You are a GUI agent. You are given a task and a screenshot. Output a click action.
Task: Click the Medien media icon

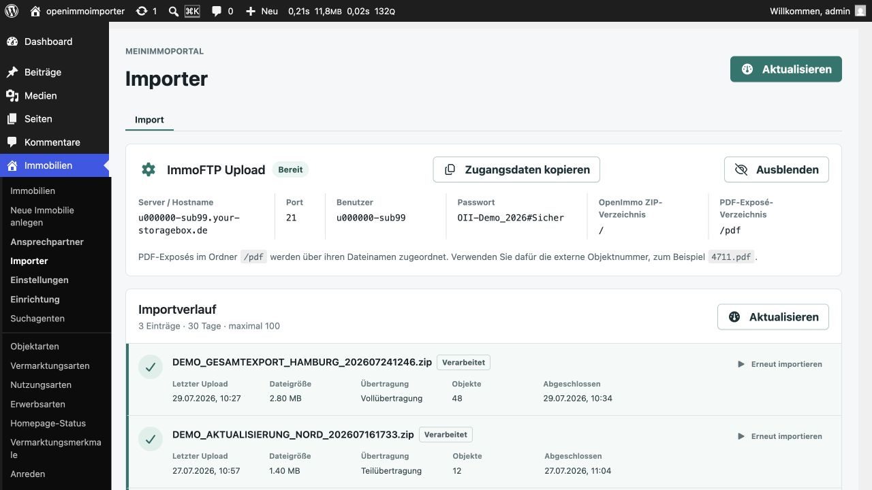[12, 96]
